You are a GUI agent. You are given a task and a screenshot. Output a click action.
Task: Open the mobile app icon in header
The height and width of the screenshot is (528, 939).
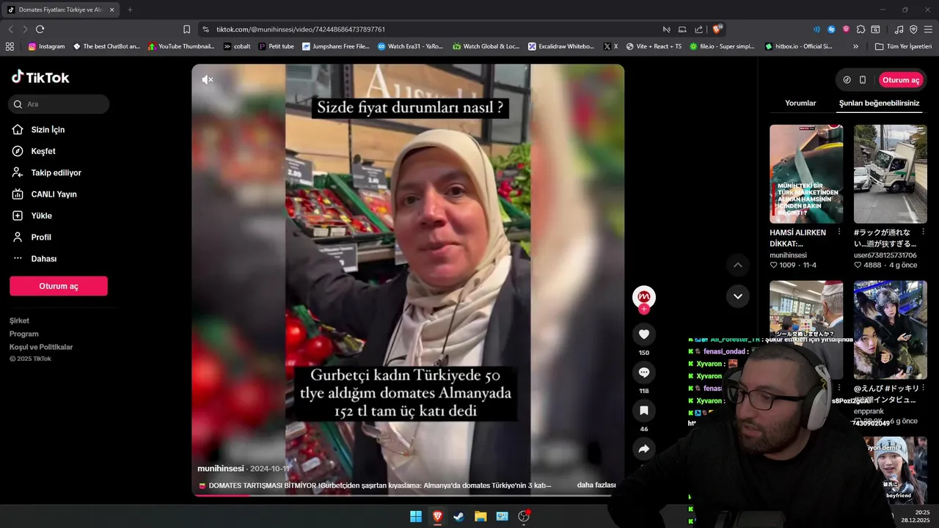pos(863,80)
